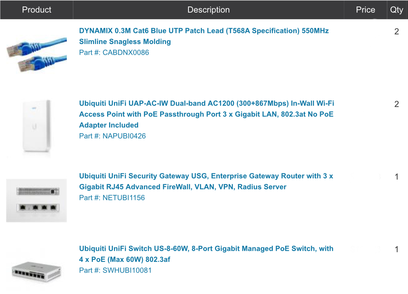Open the UniFi UAP-AC-IW access point link
The height and width of the screenshot is (294, 408).
[206, 114]
